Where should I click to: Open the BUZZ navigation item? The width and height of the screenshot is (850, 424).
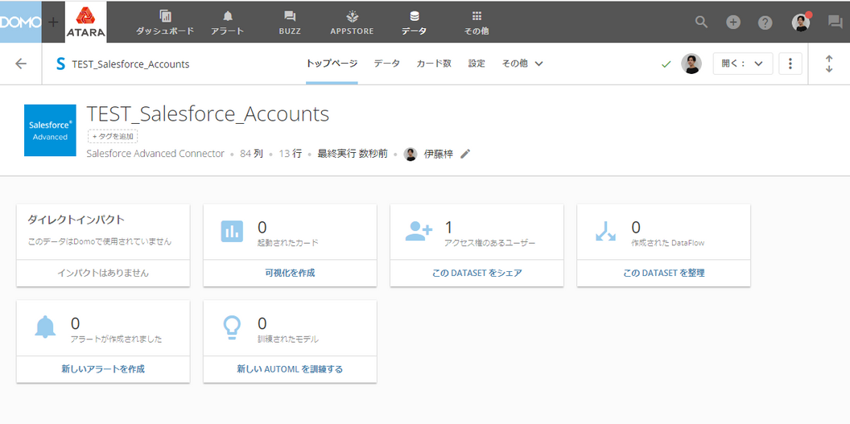point(290,23)
